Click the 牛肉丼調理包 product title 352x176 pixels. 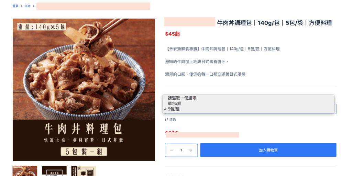click(274, 23)
